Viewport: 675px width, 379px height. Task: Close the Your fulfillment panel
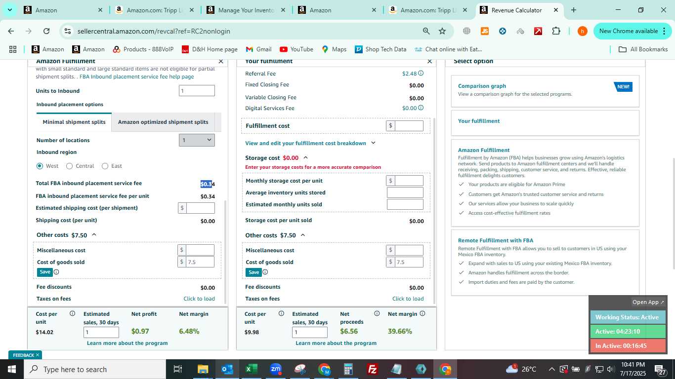coord(429,62)
